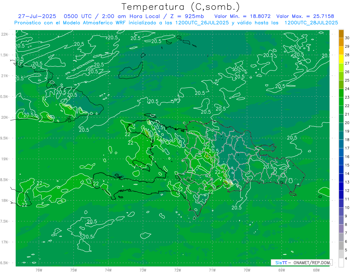This screenshot has height=274, width=355.
Task: Pick the white swatch below the 4 mark
Action: tap(341, 263)
